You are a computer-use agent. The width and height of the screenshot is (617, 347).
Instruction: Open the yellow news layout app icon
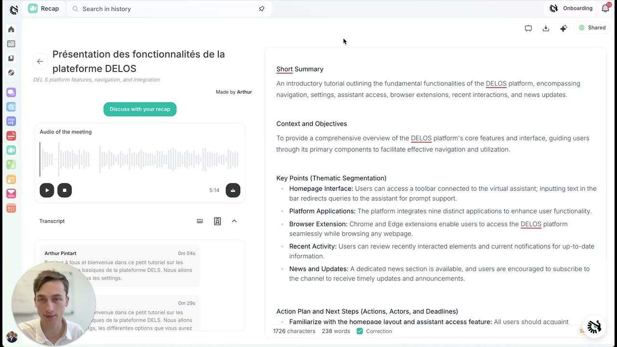[11, 179]
